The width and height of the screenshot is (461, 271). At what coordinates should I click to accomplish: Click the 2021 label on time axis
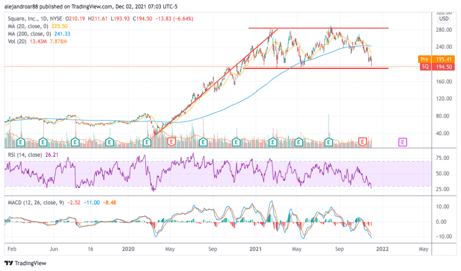click(x=255, y=249)
